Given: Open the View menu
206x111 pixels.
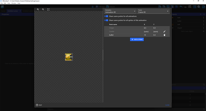Looking at the screenshot, I should pyautogui.click(x=9, y=3).
